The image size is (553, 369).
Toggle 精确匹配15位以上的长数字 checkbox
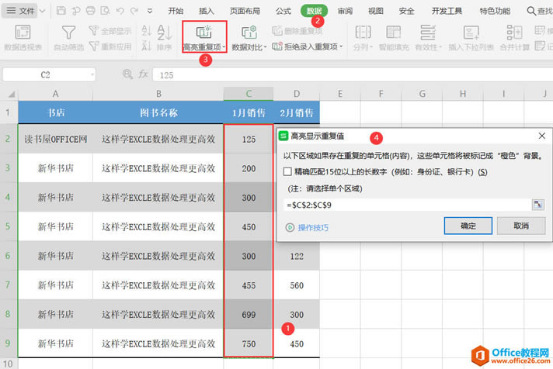(288, 172)
